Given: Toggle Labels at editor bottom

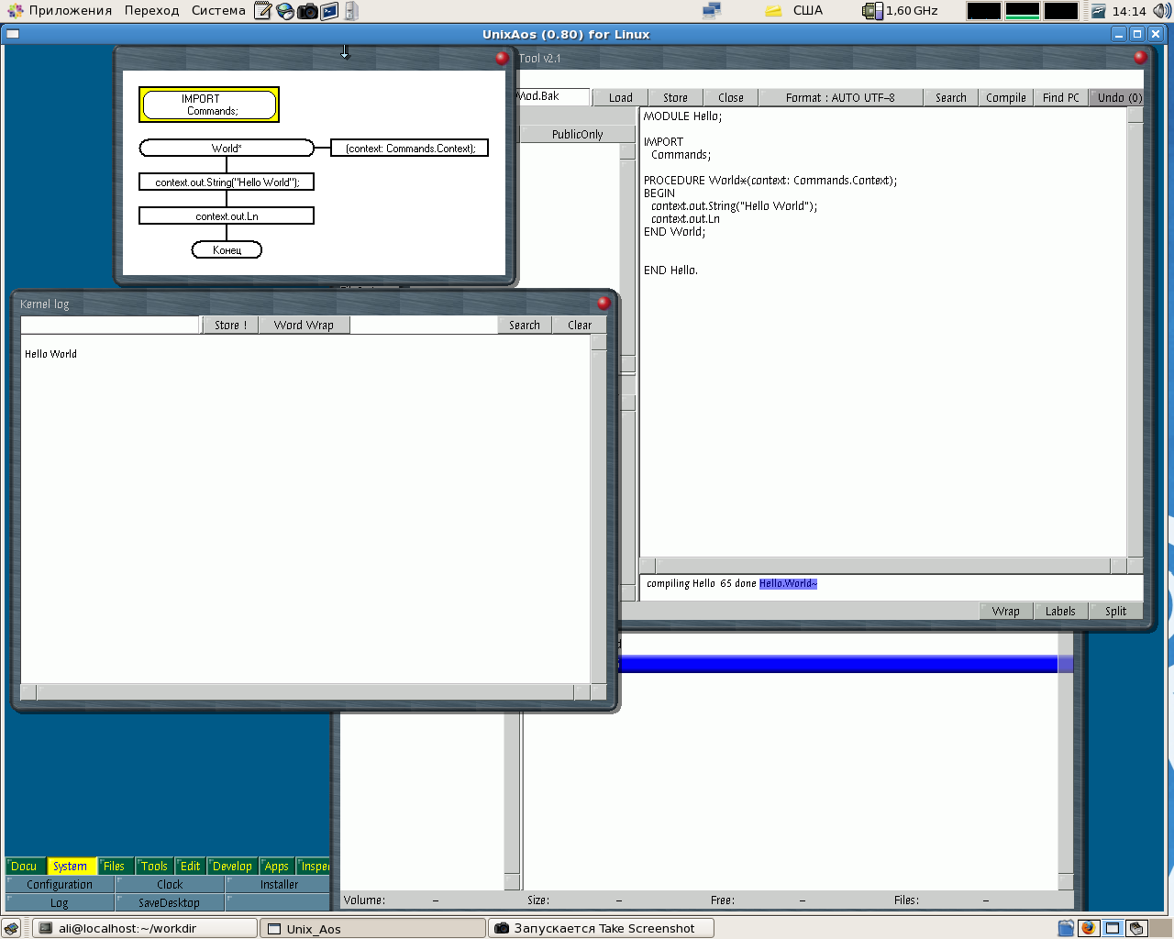Looking at the screenshot, I should click(x=1061, y=612).
